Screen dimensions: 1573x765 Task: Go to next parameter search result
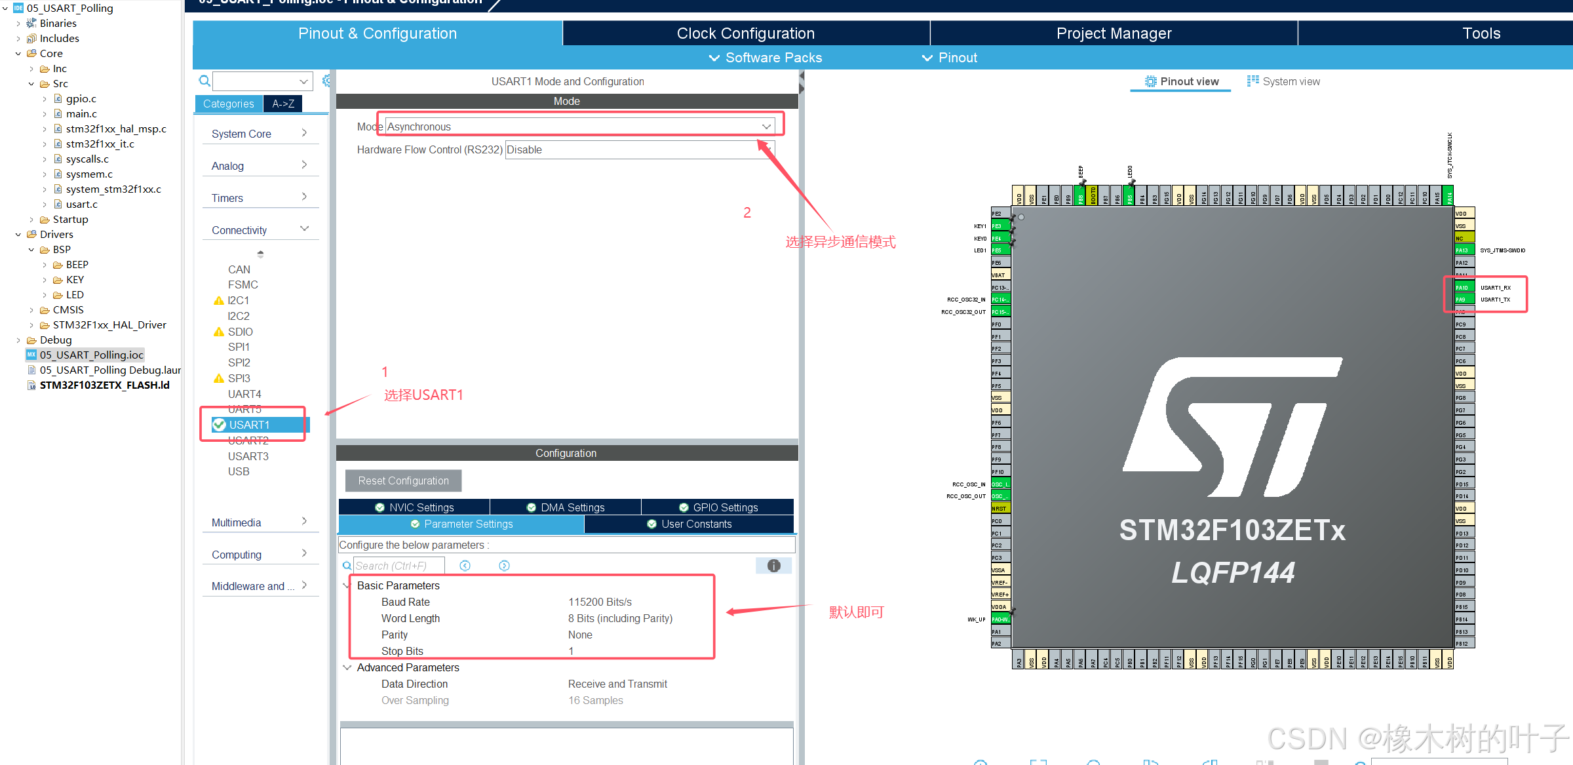click(x=504, y=566)
